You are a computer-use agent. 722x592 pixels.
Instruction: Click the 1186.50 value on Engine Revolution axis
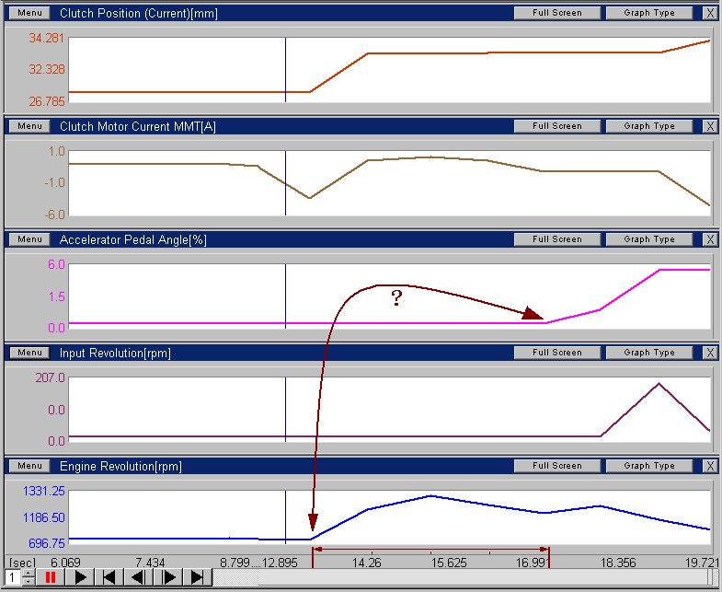(44, 517)
